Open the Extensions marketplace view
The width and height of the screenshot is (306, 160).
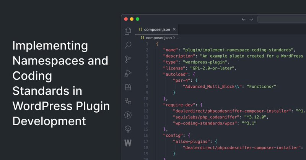[x=128, y=87]
